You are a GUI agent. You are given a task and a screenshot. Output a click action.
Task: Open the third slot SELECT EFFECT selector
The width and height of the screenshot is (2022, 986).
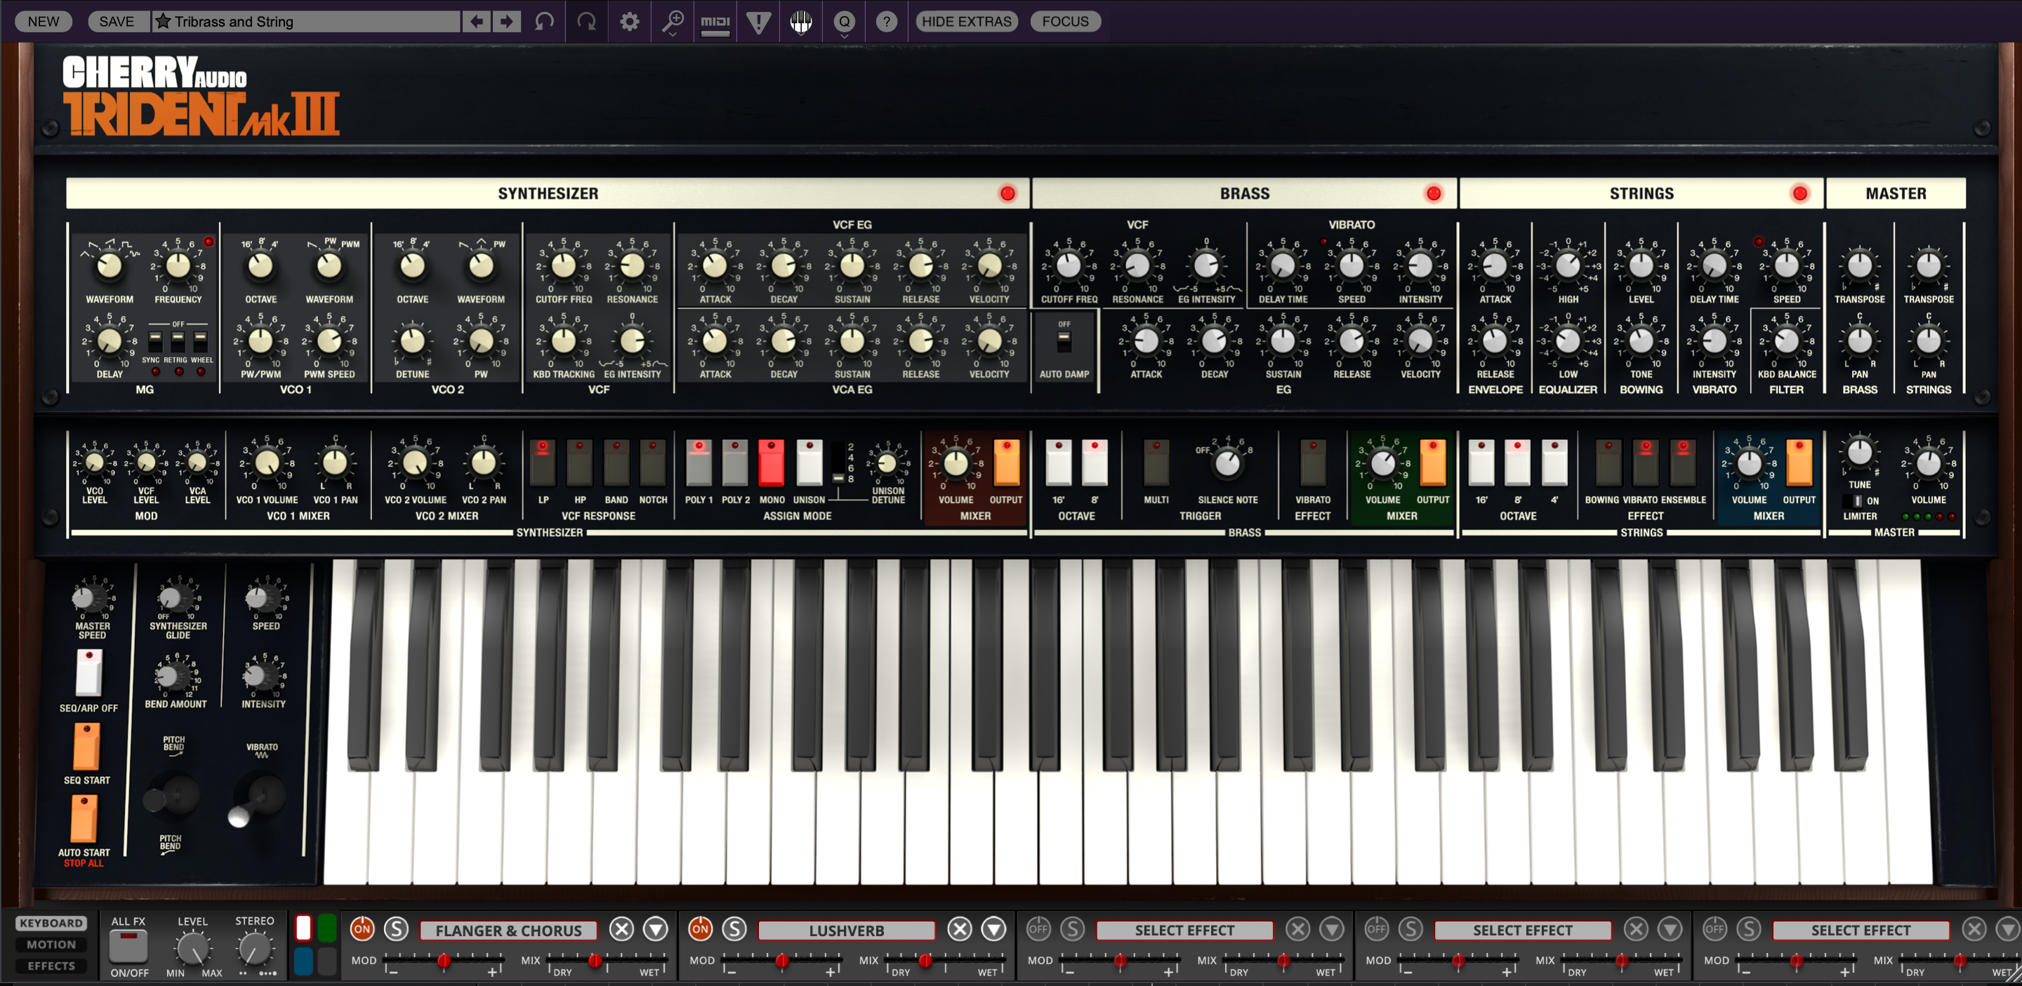point(1184,931)
